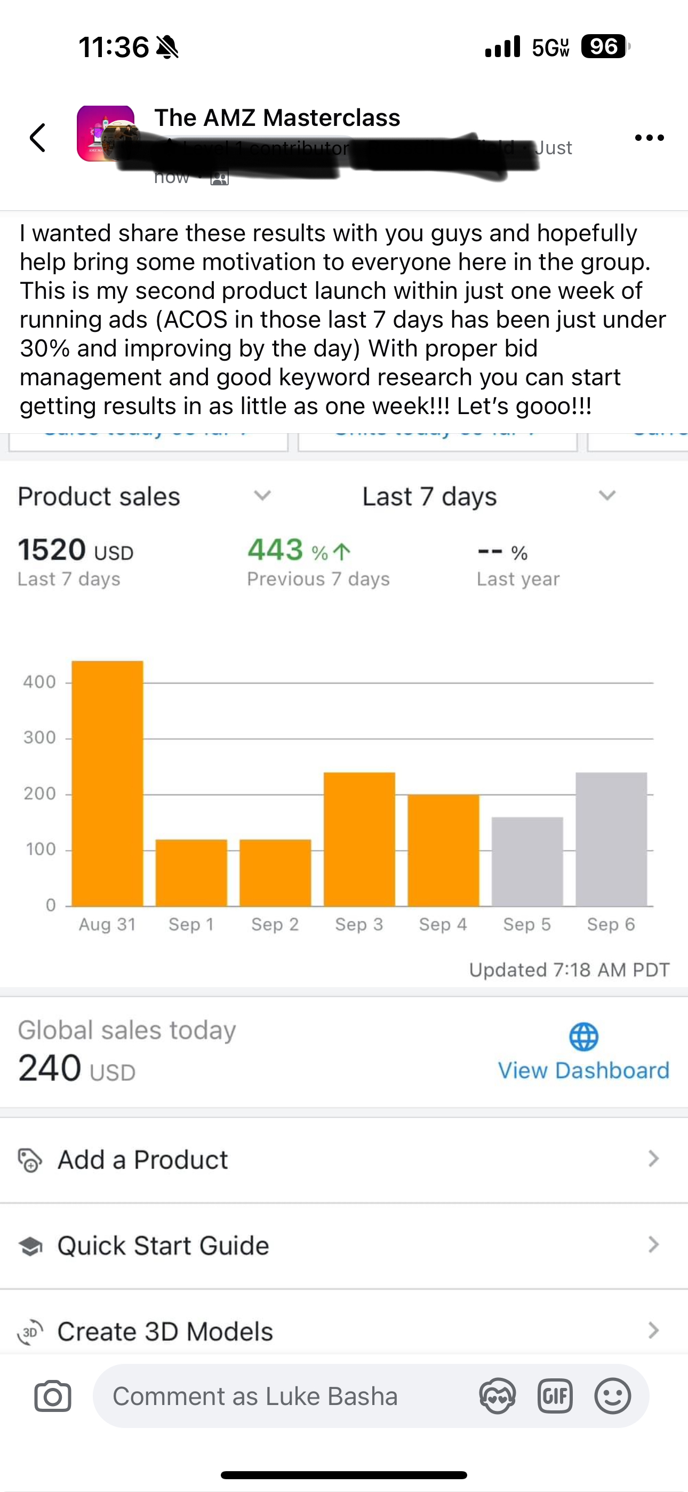Open the avatar sticker picker icon
Screen dimensions: 688x1492
tap(498, 1396)
